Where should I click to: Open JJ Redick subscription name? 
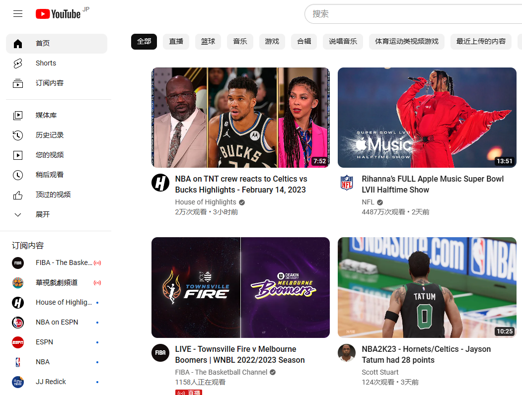[51, 382]
